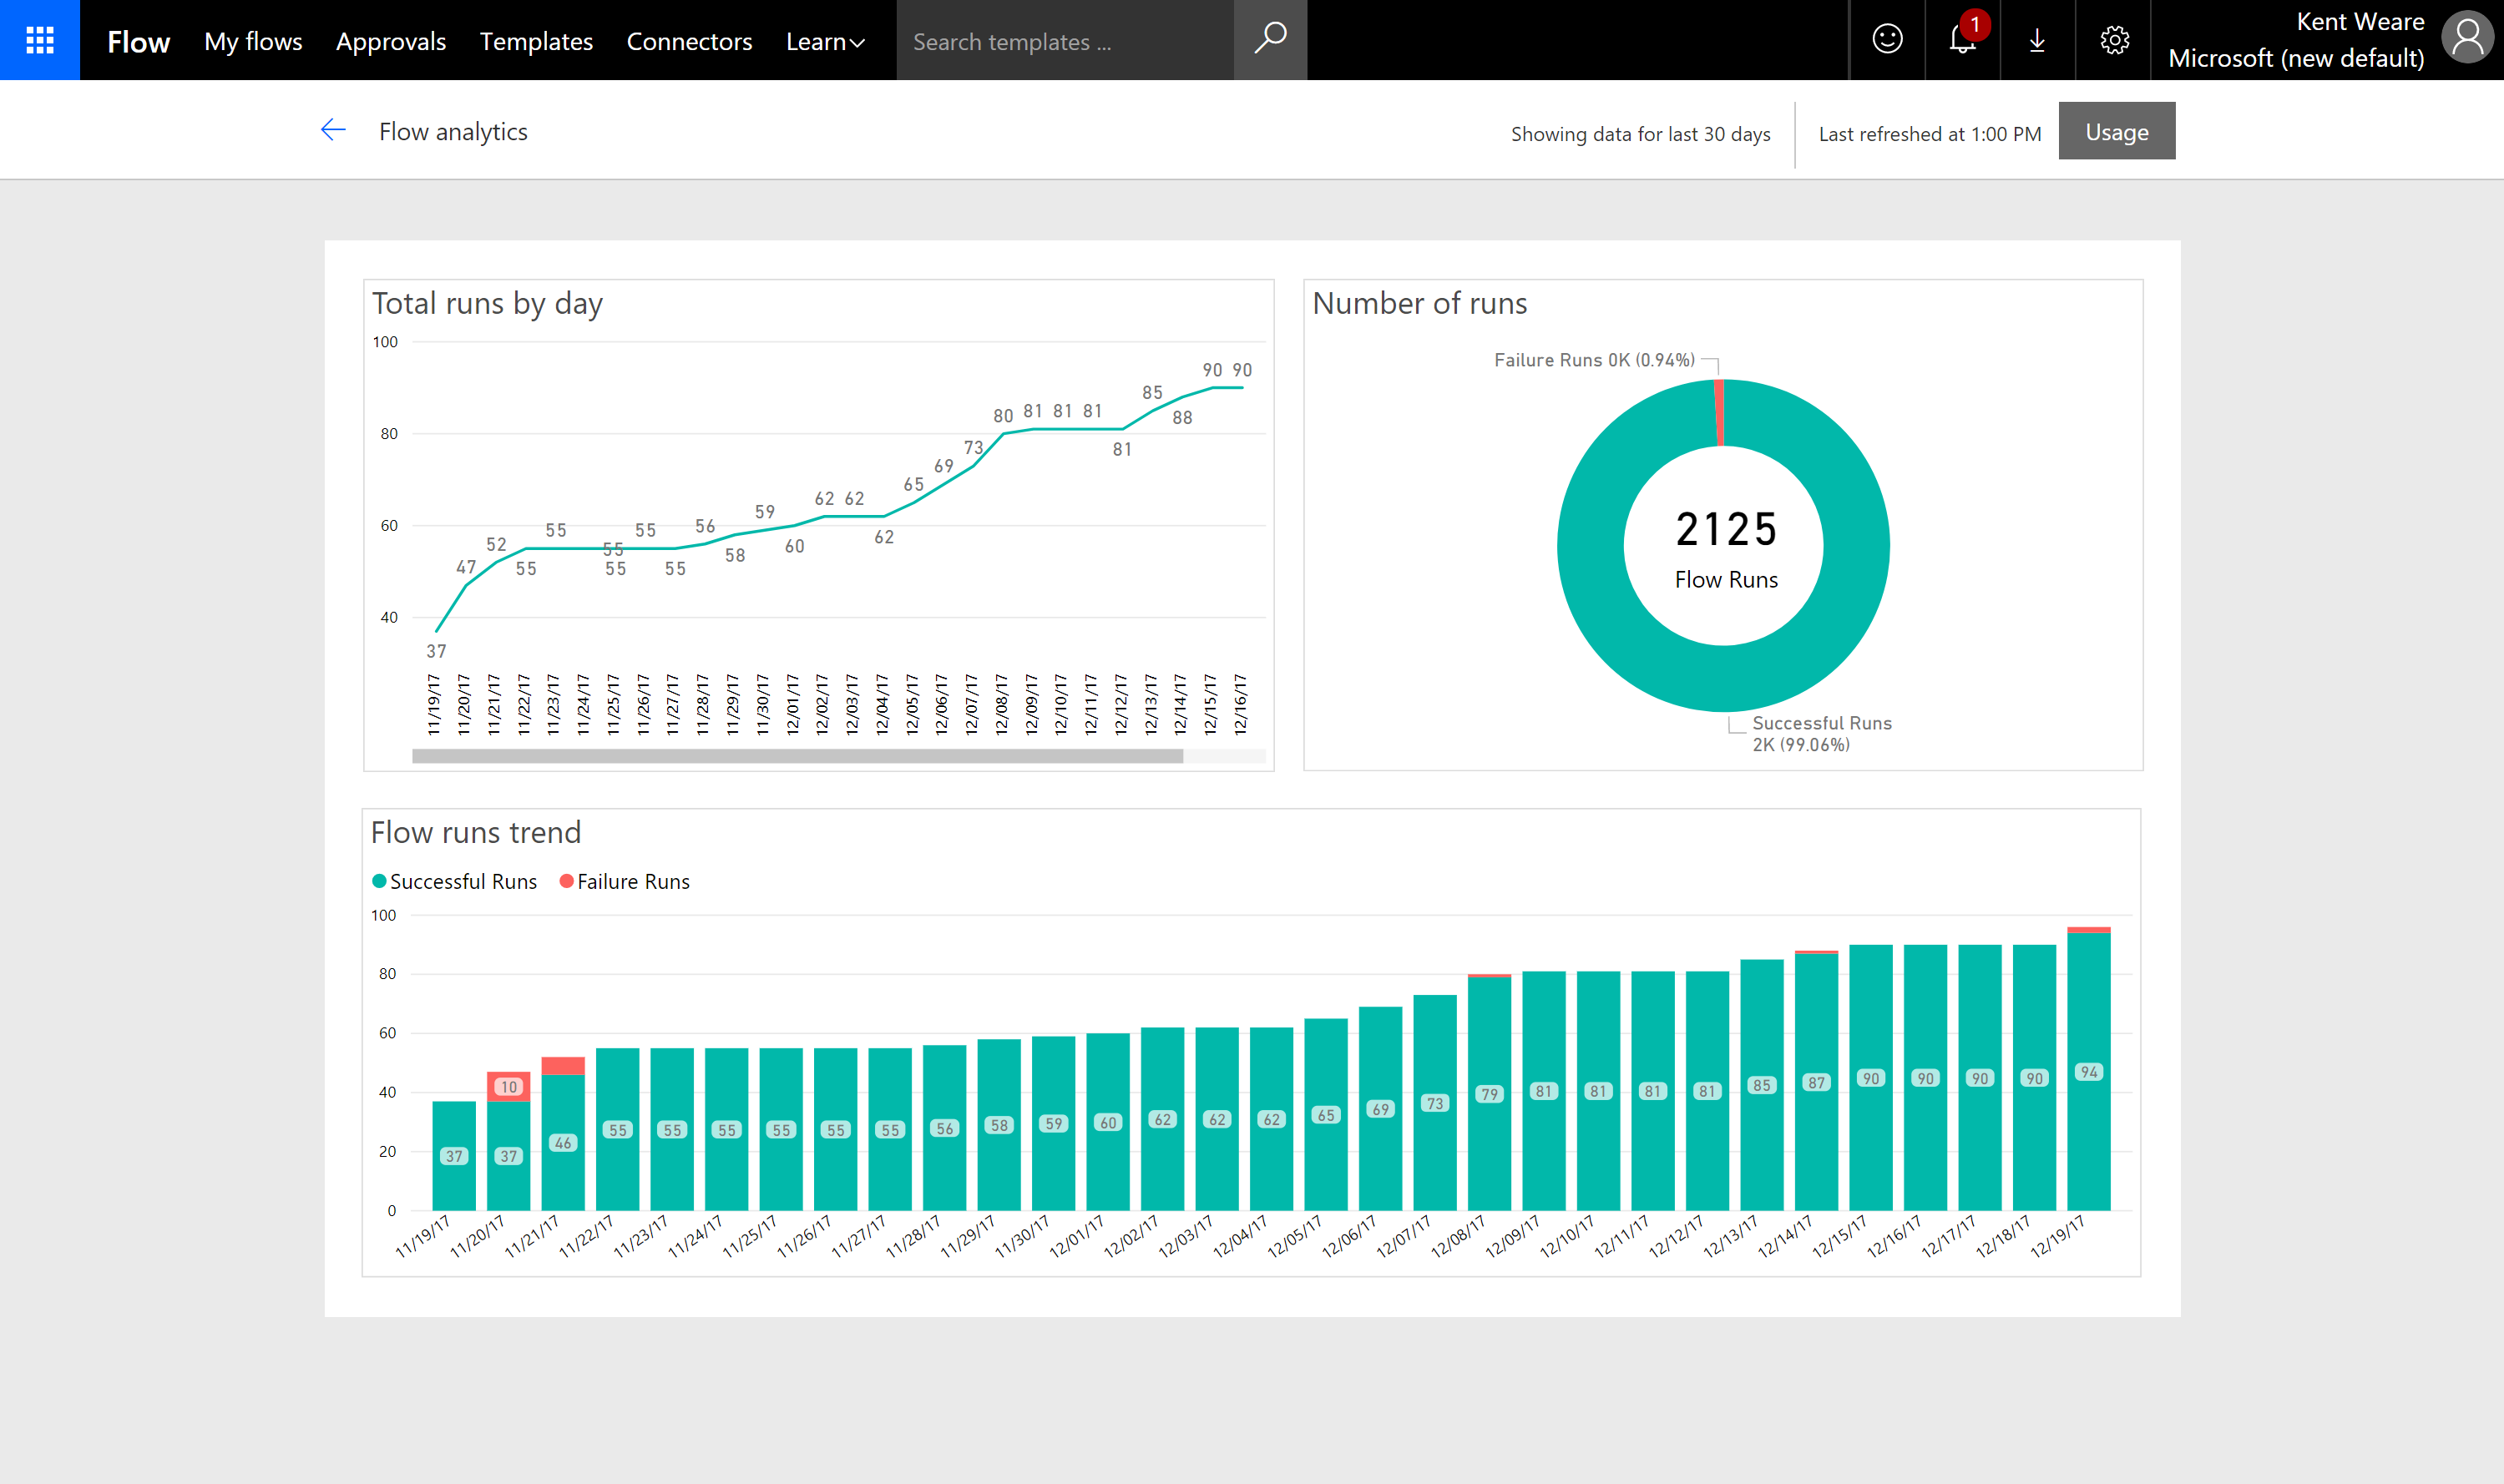This screenshot has width=2504, height=1484.
Task: Click the smiley feedback icon
Action: [1885, 39]
